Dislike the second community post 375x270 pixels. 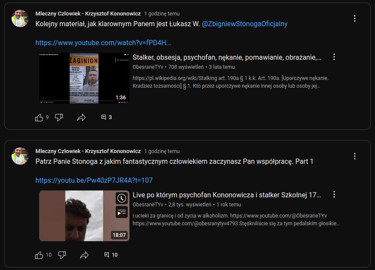coord(62,255)
